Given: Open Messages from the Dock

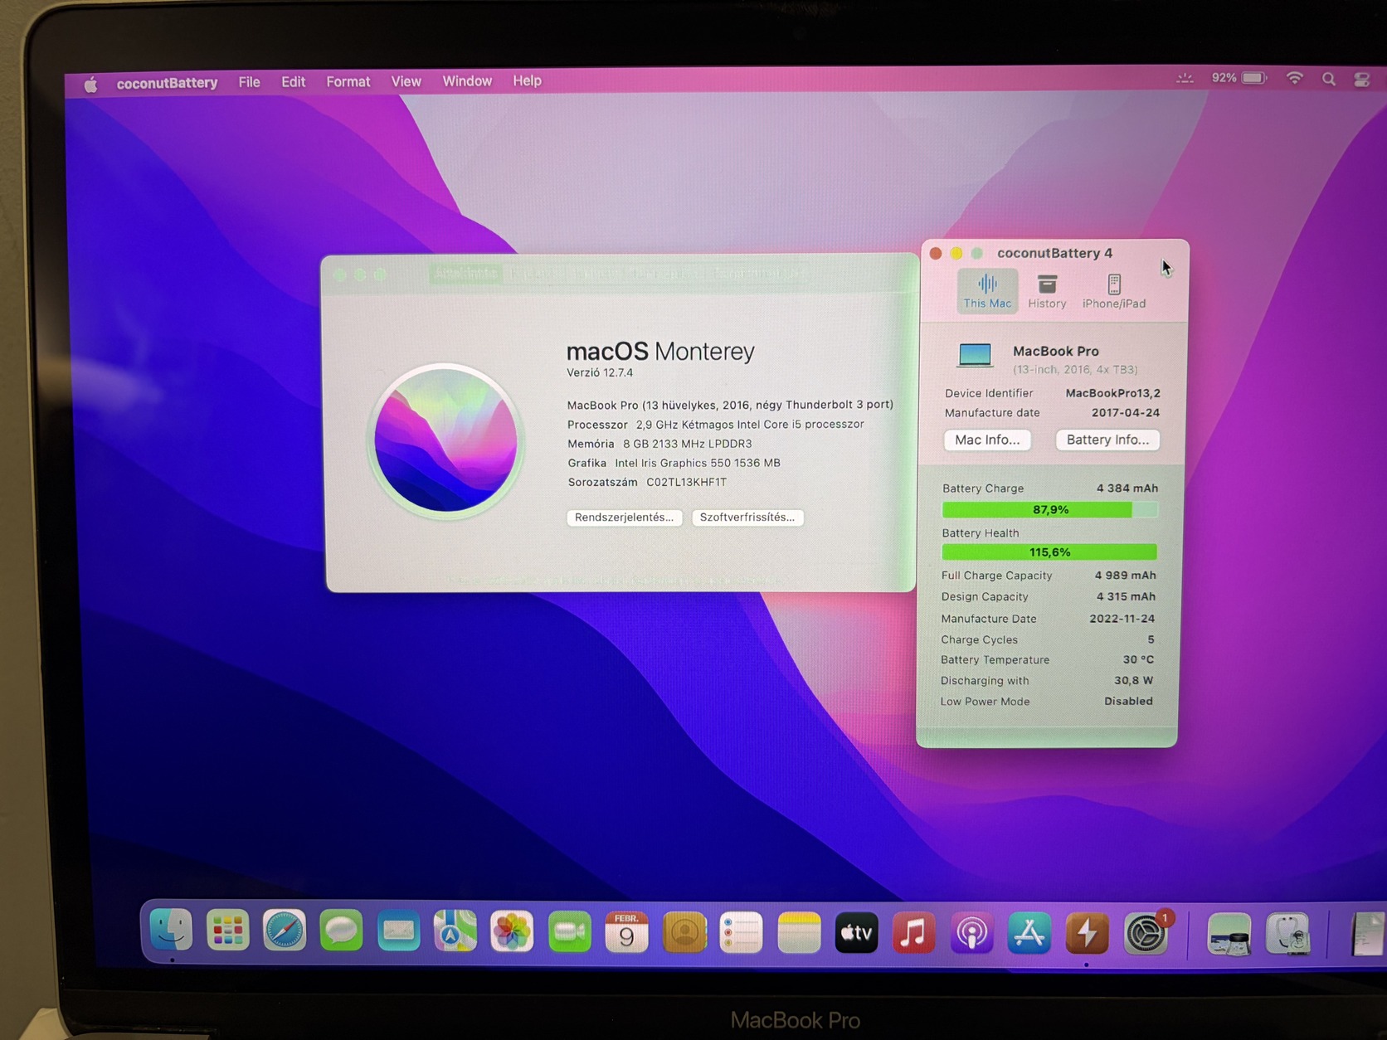Looking at the screenshot, I should tap(341, 931).
